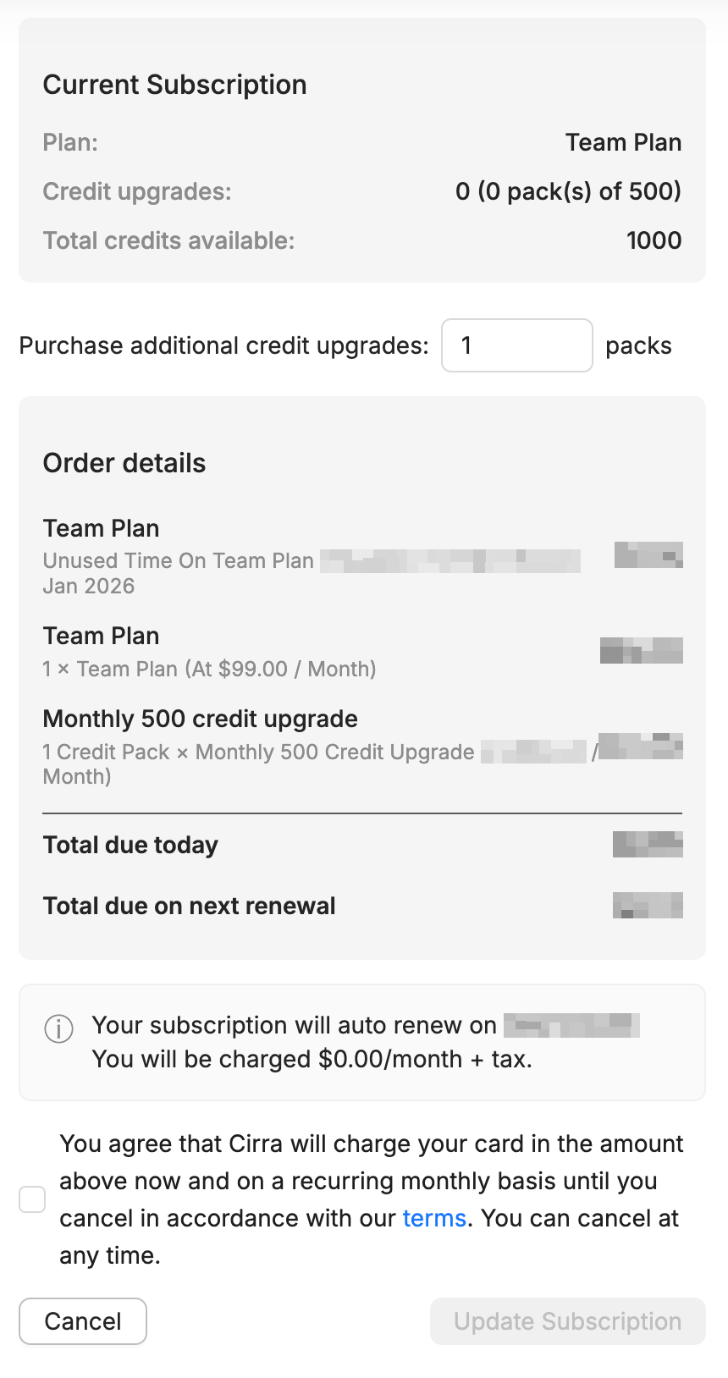Screen dimensions: 728x1378
Task: Click the 'Unused Time On Team Plan' text
Action: pos(178,560)
